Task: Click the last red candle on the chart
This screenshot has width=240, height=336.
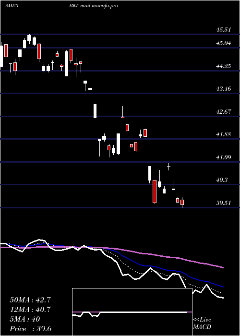Action: pyautogui.click(x=182, y=202)
